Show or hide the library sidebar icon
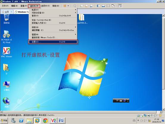Screen dimensions: 165x124 tap(98, 6)
